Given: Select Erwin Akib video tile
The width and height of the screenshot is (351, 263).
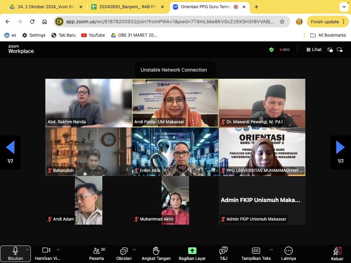Looking at the screenshot, I should click(x=175, y=152).
